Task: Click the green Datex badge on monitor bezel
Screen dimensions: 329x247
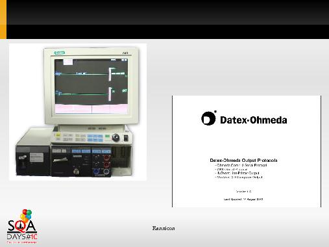Action: tap(60, 53)
